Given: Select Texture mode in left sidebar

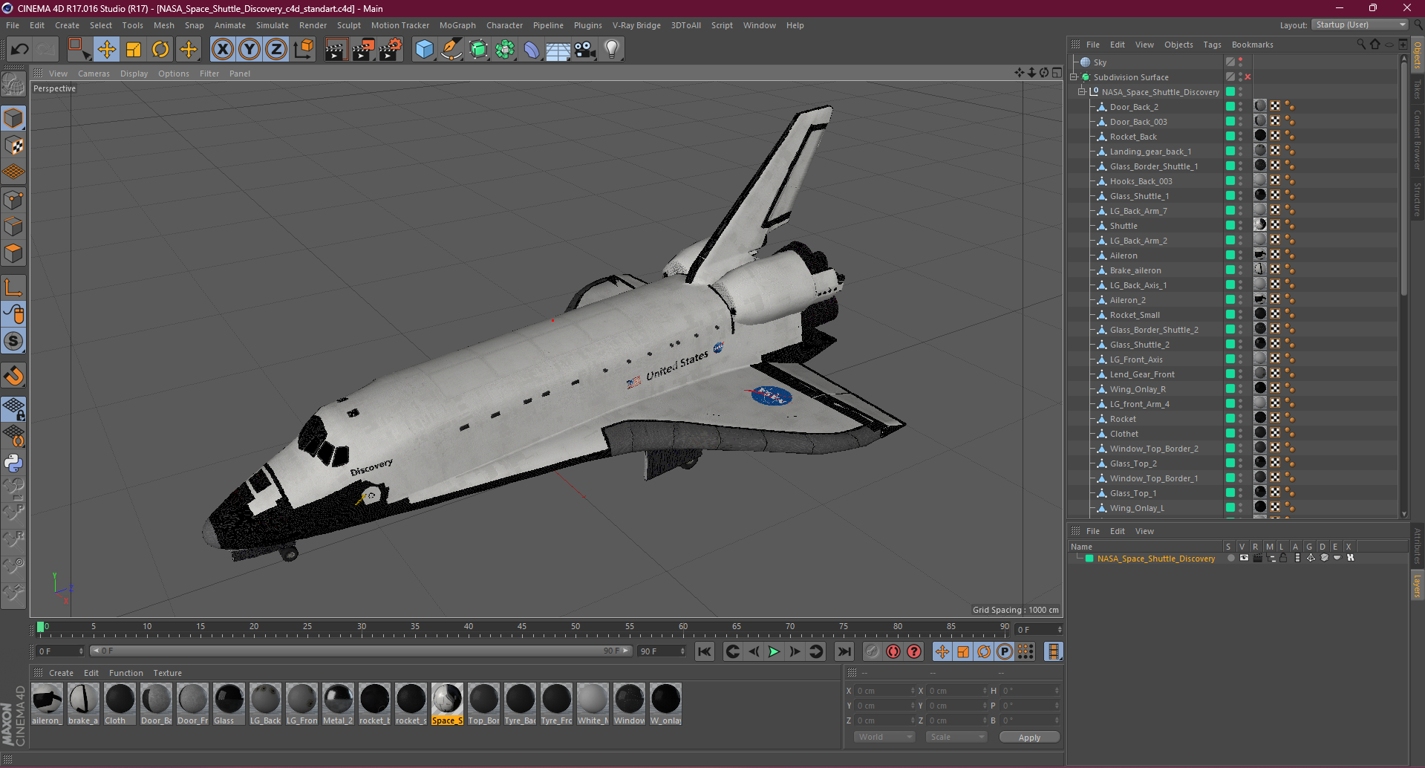Looking at the screenshot, I should tap(13, 146).
